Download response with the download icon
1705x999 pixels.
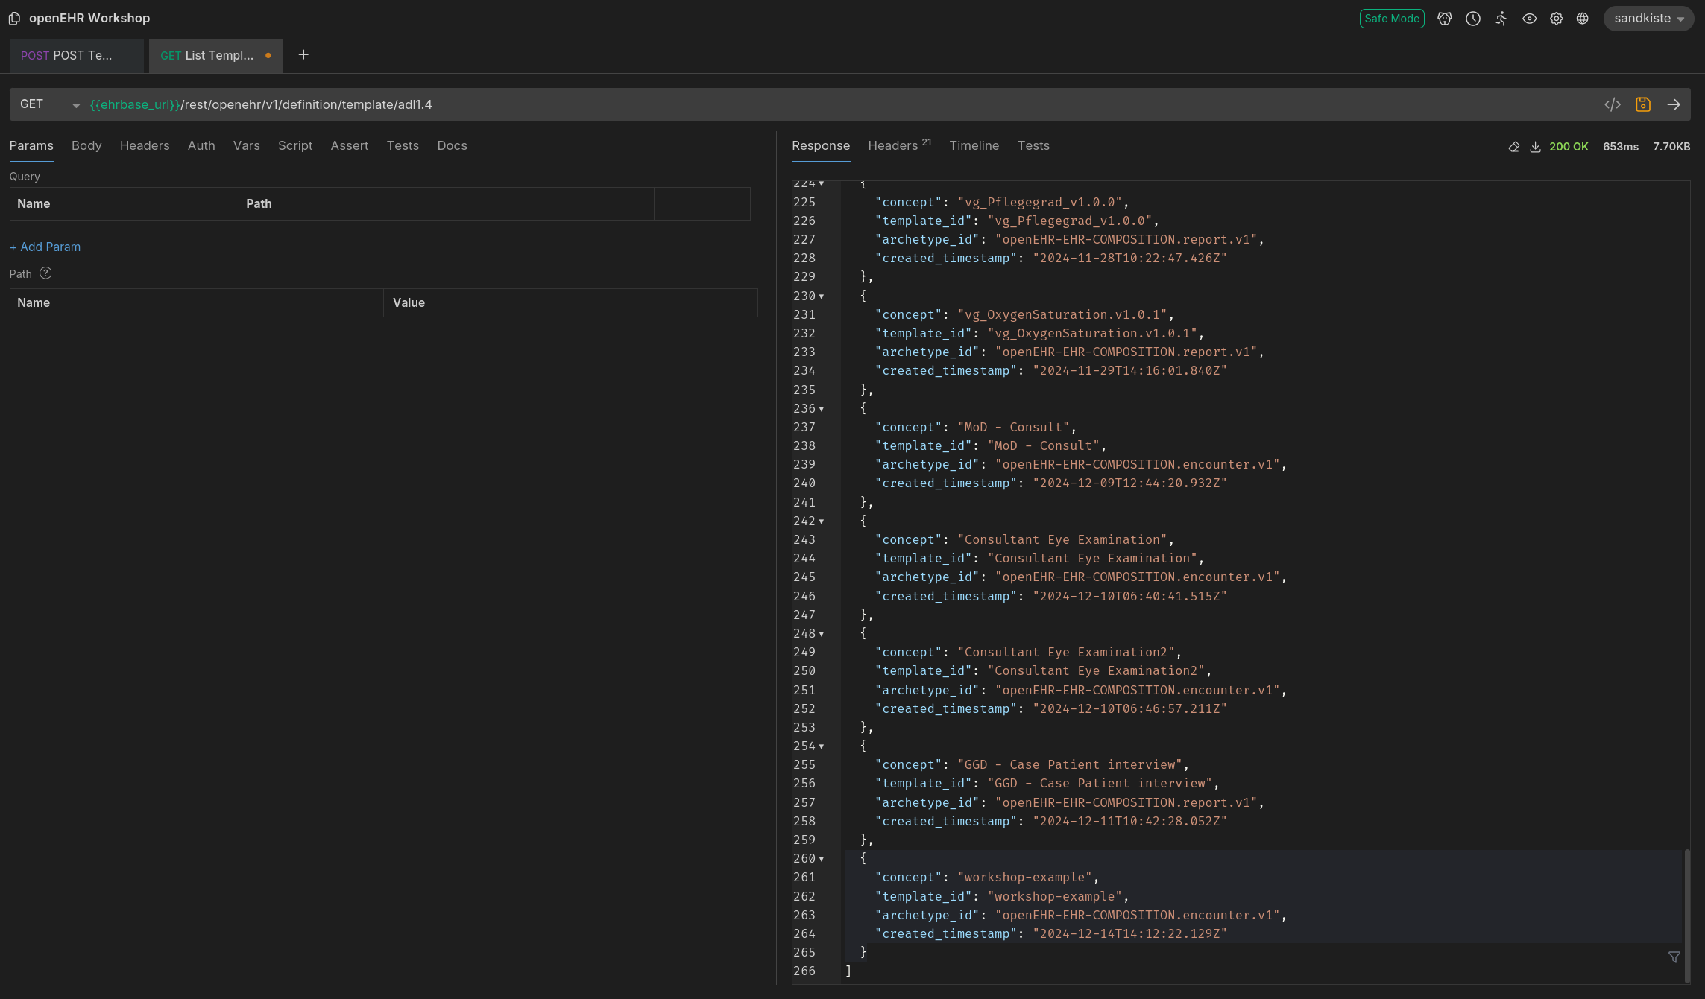pos(1535,147)
